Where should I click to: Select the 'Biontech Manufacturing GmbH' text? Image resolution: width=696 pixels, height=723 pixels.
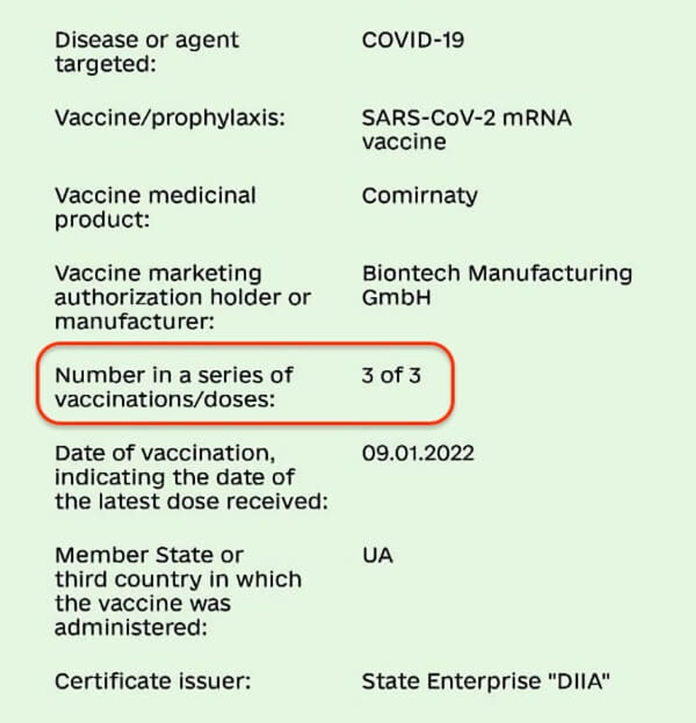[x=497, y=285]
